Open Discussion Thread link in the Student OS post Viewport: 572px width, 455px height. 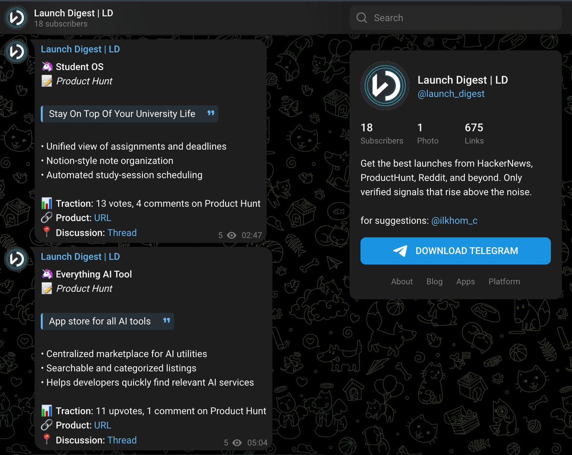pos(122,233)
